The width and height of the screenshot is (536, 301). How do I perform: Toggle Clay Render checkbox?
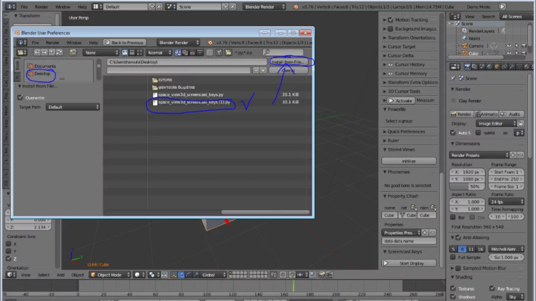[x=454, y=101]
